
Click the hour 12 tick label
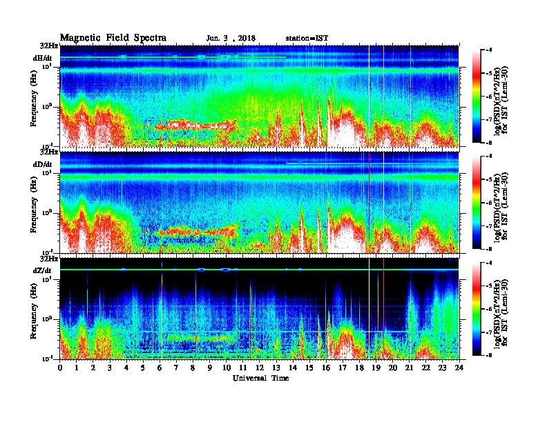pos(259,368)
